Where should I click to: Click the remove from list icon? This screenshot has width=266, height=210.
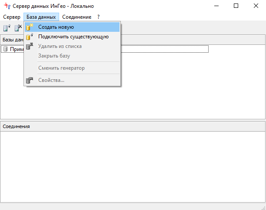click(30, 46)
